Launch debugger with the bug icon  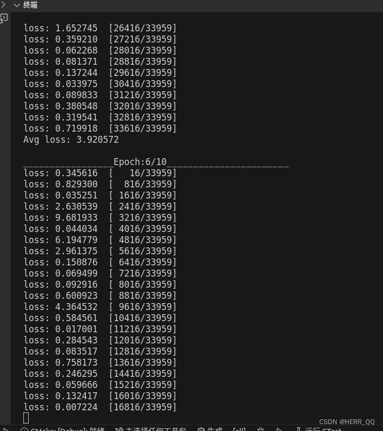point(260,429)
